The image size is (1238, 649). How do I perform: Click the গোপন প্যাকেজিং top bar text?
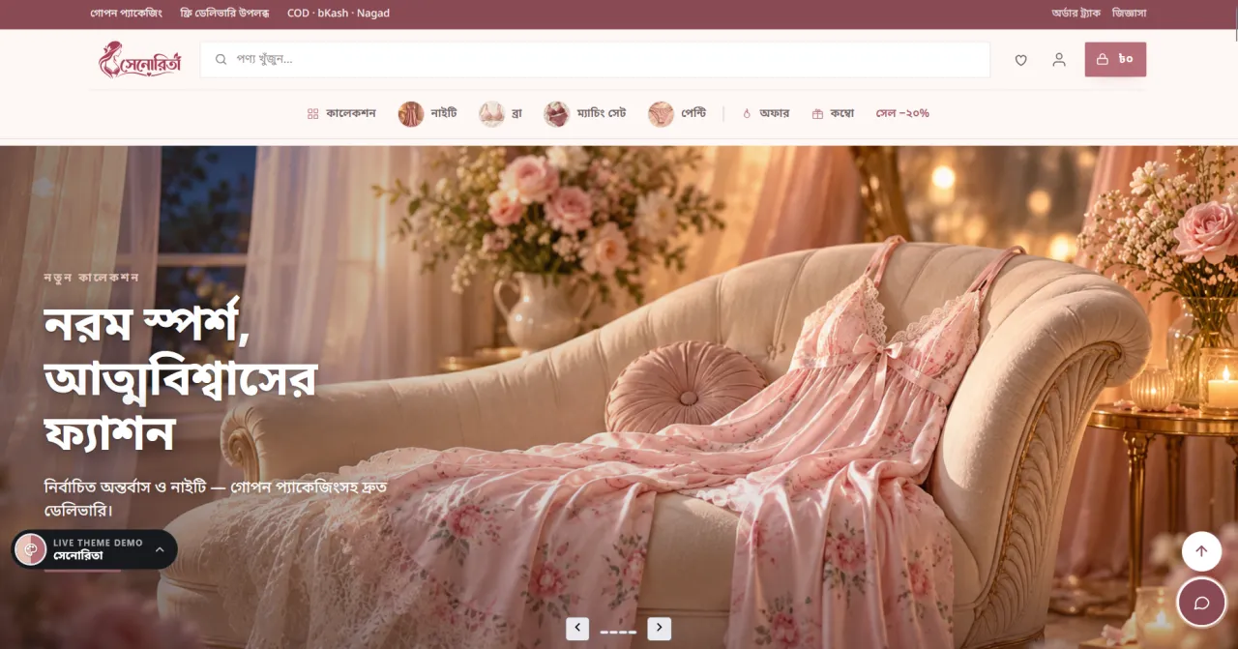point(127,14)
